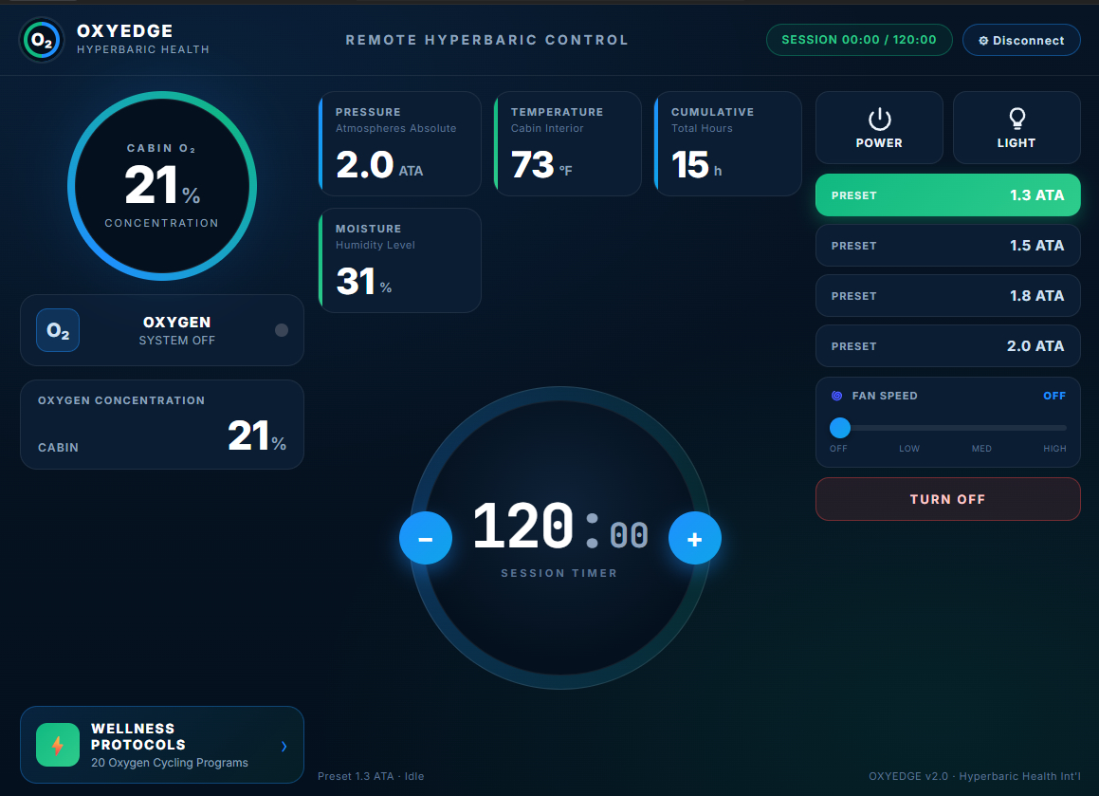Click the Pressure 2.0 ATA card

click(x=399, y=144)
